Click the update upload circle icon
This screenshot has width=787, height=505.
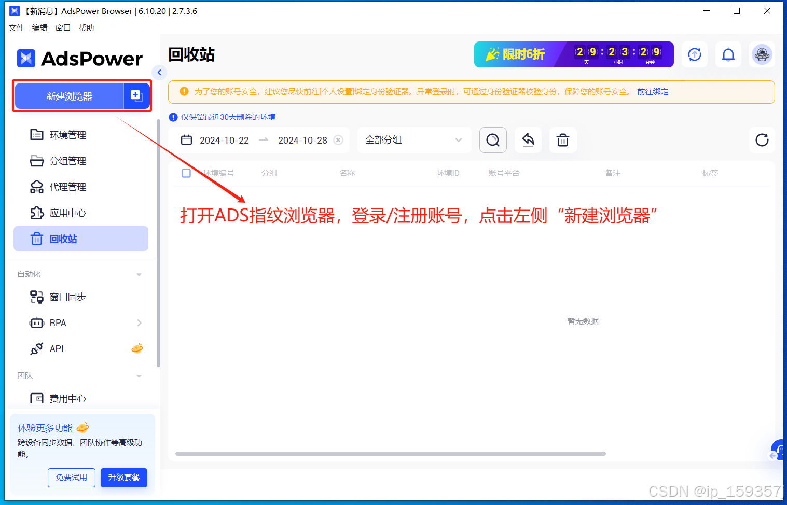(x=695, y=54)
